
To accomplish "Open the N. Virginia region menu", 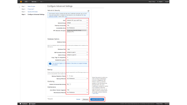I will pos(161,2).
